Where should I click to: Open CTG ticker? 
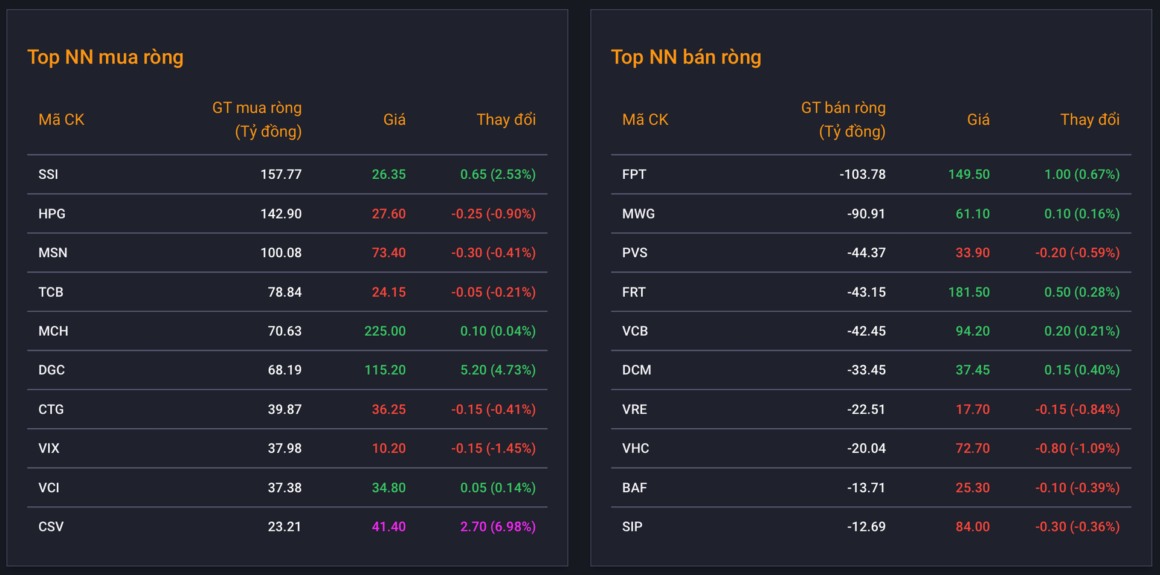51,409
